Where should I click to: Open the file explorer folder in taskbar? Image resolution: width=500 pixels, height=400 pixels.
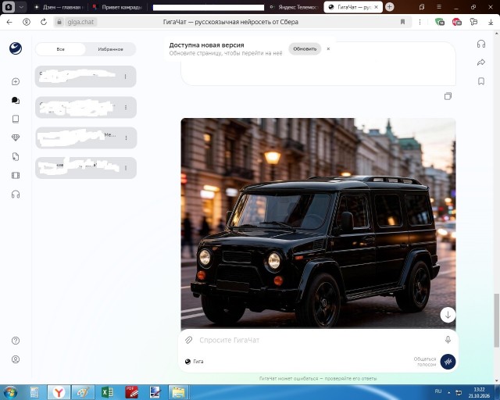coord(178,392)
